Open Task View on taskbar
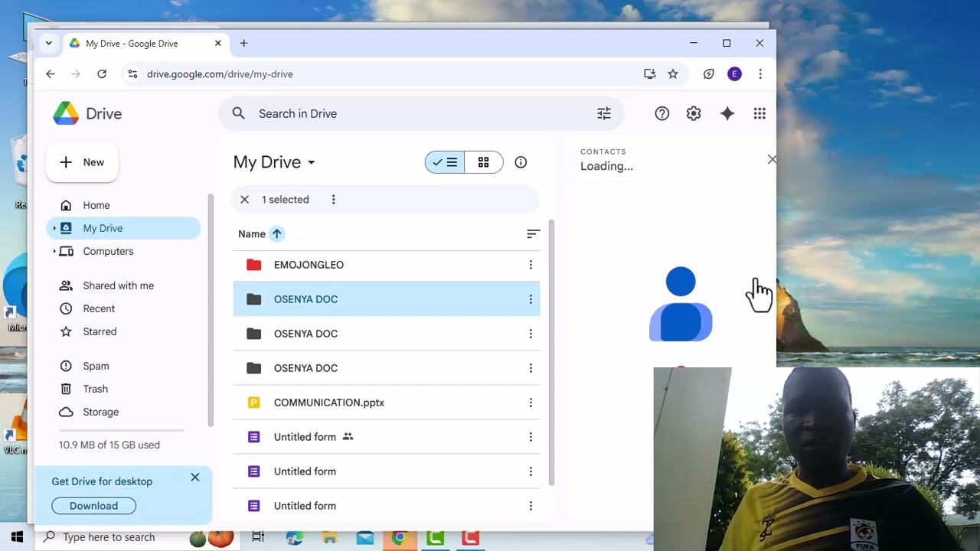 [258, 537]
